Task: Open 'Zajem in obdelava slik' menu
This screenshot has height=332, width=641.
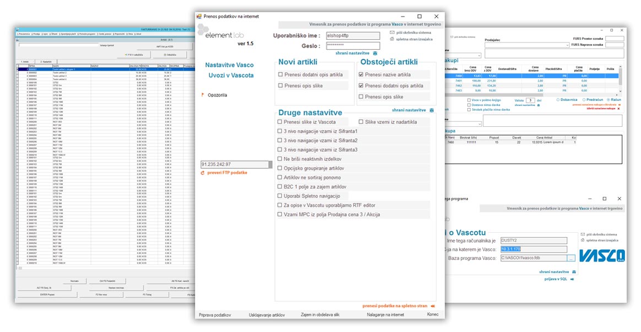Action: tap(320, 315)
